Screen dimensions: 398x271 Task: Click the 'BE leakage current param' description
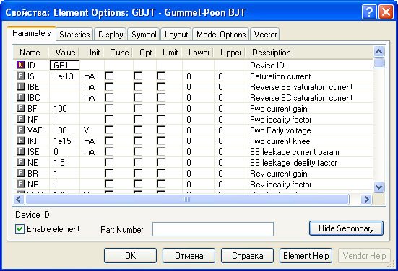[295, 152]
